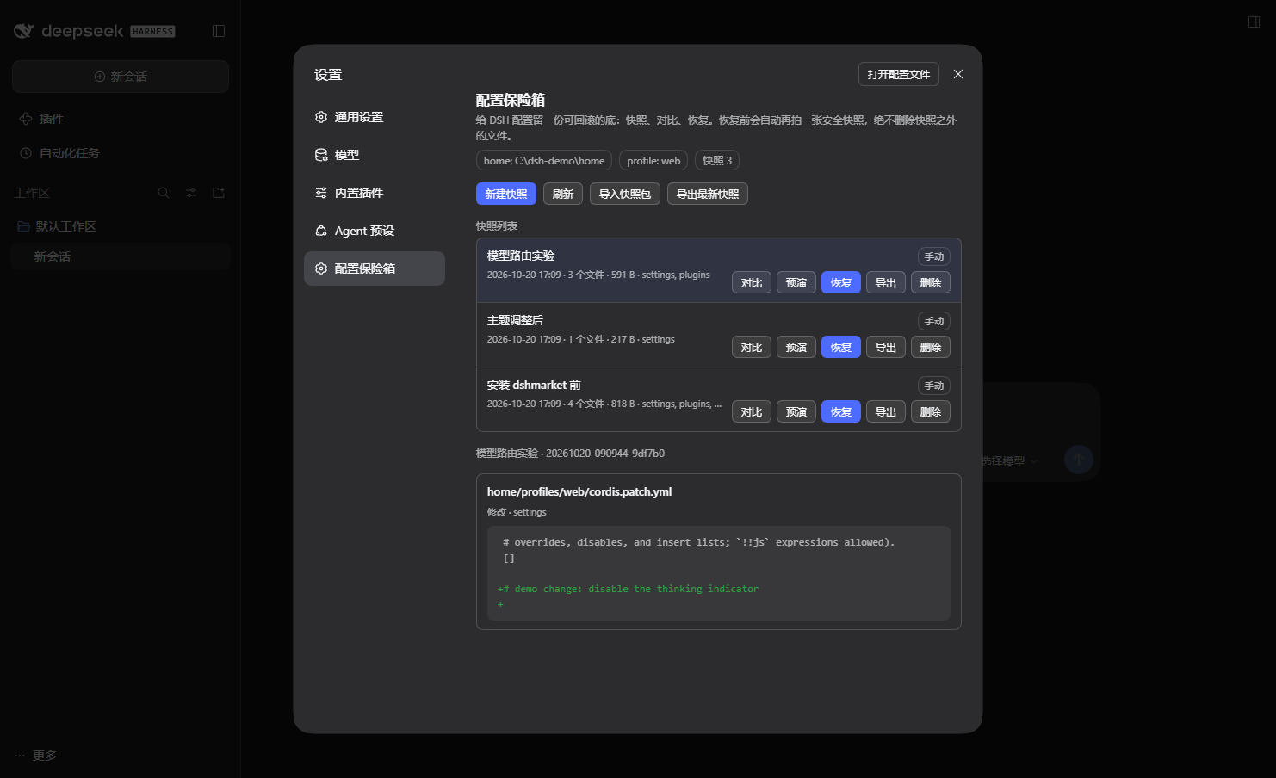Click the send arrow button behind dialog
Screen dimensions: 1276x778
1079,460
